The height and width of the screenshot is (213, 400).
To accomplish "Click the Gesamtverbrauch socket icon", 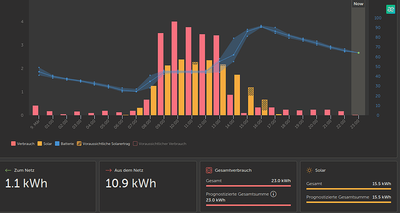I will coord(209,170).
